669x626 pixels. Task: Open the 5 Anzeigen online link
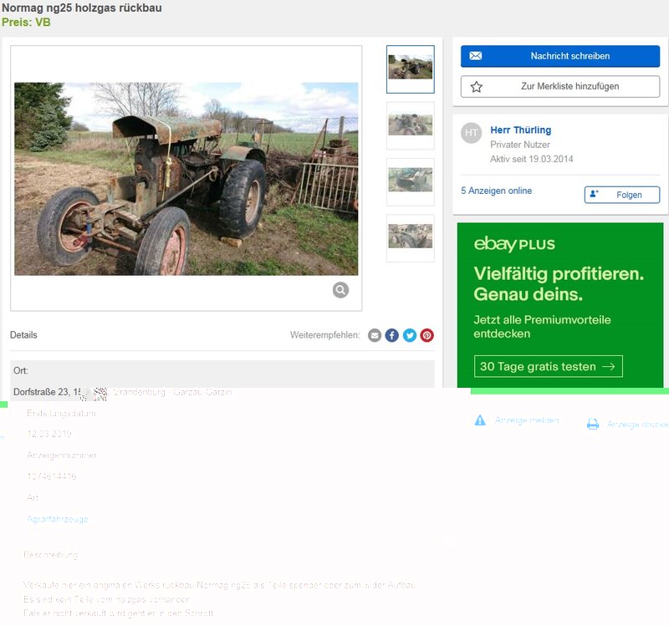496,191
